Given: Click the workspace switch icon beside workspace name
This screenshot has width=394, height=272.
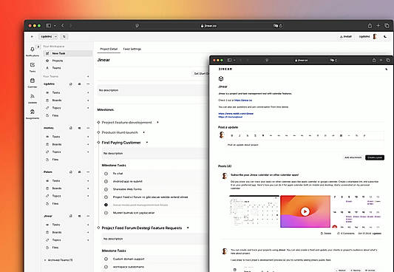Looking at the screenshot, I should tap(64, 37).
